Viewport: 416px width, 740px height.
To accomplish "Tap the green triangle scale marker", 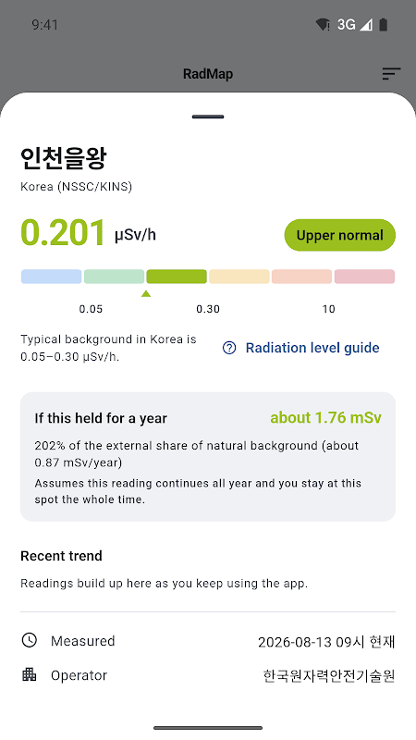I will [x=146, y=293].
